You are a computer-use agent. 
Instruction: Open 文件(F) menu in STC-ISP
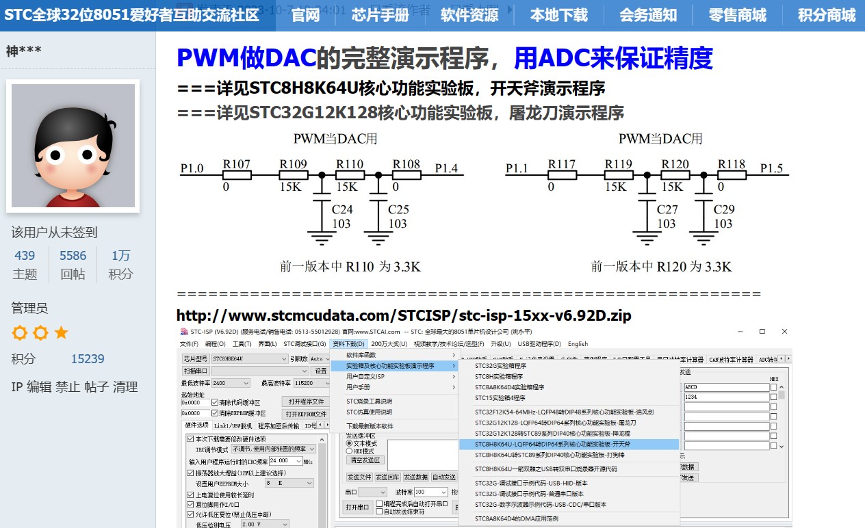(189, 344)
